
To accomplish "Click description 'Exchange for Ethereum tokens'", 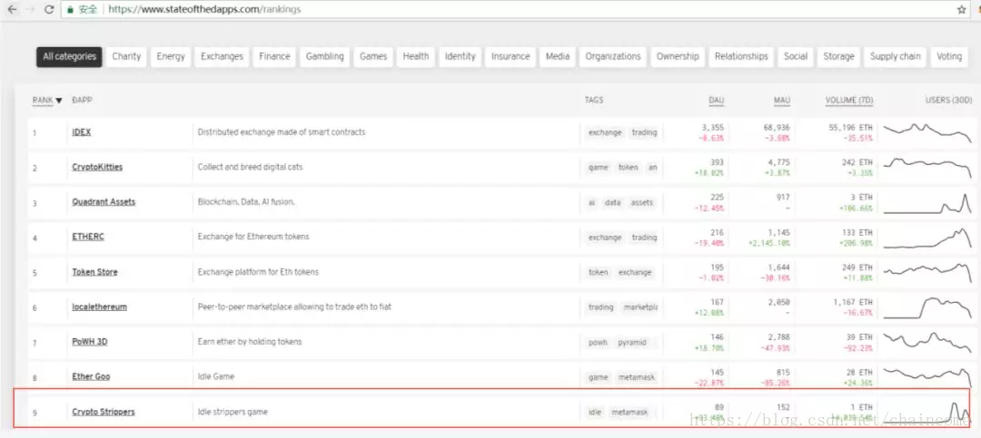I will pyautogui.click(x=253, y=237).
